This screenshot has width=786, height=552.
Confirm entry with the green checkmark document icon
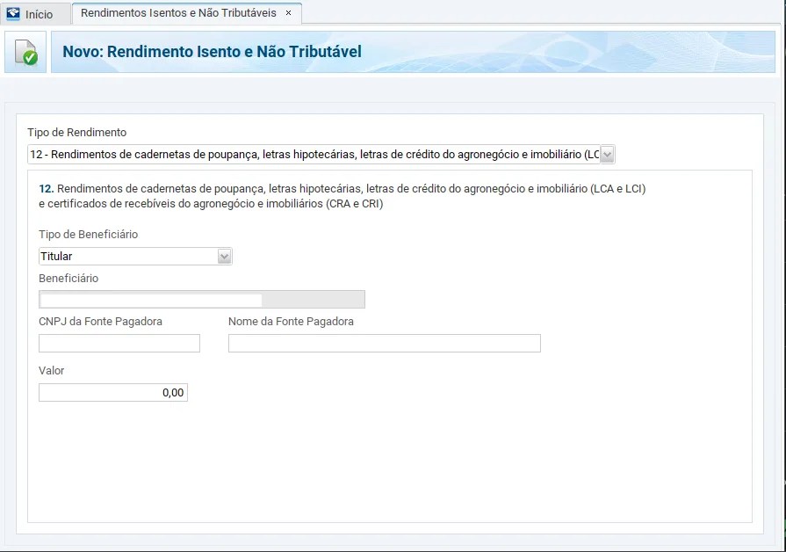click(25, 53)
